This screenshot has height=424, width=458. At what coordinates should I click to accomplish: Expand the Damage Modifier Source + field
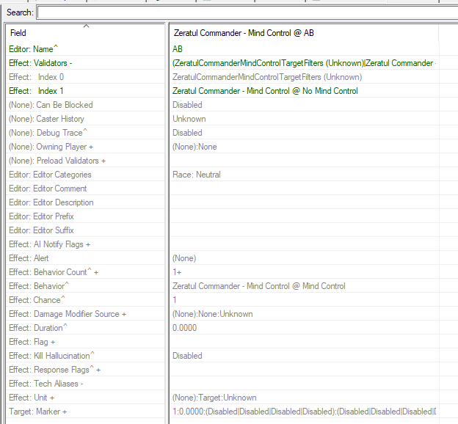tap(85, 314)
